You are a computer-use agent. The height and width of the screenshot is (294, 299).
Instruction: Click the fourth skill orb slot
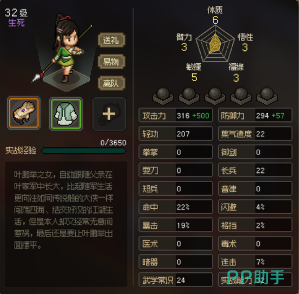[x=241, y=96]
